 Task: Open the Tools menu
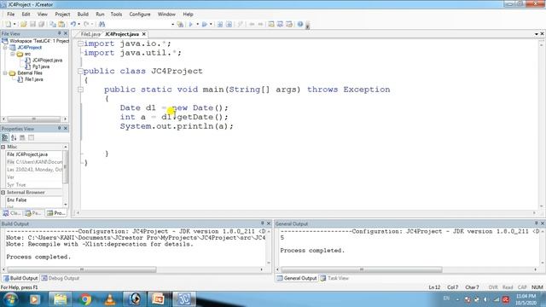116,14
